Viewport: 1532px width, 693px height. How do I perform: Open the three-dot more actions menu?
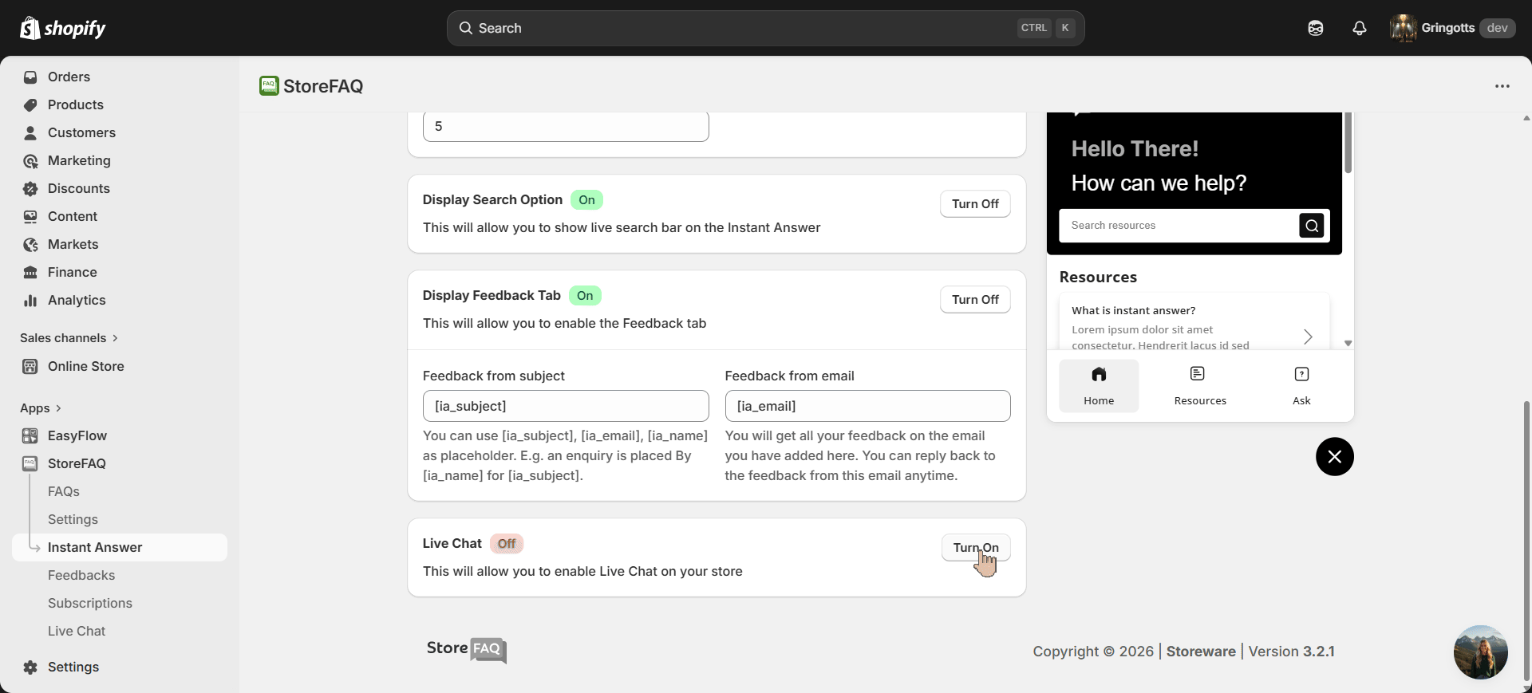pos(1502,86)
